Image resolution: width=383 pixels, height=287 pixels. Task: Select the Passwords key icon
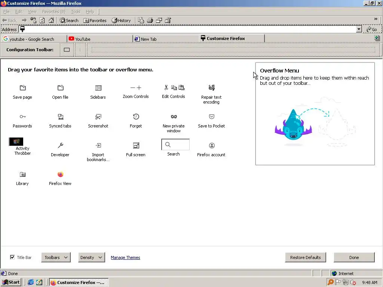[23, 117]
